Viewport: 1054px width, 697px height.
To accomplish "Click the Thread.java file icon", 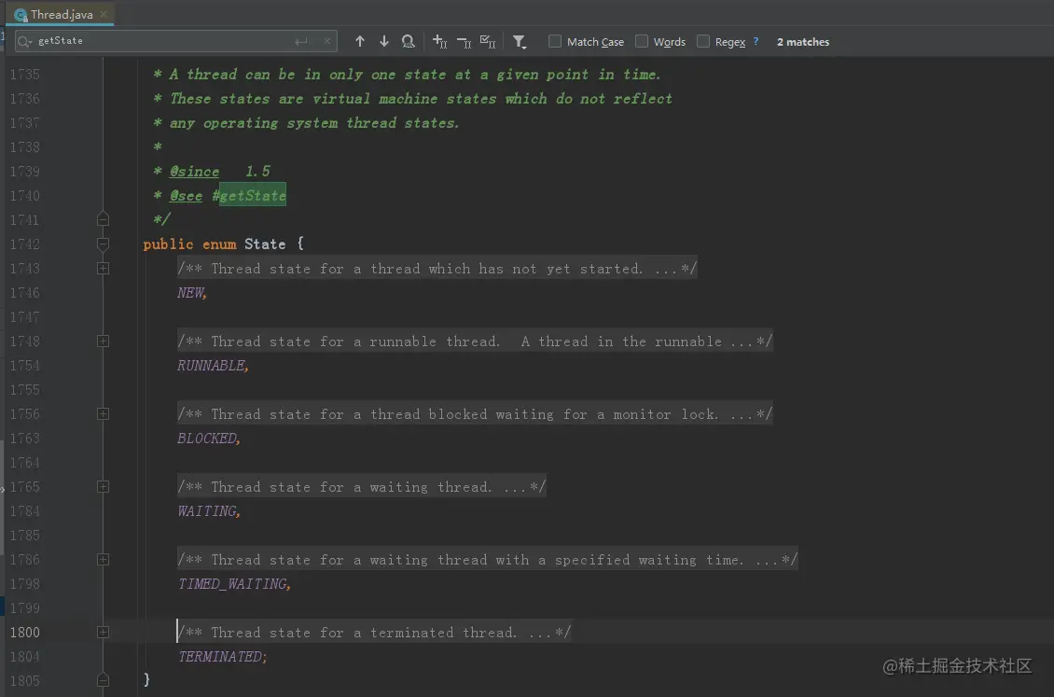I will point(21,14).
